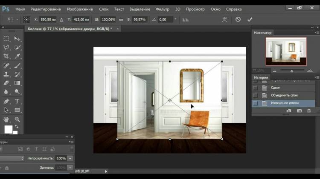Screen dimensions: 320x179
Task: Open the Непрозрачность dropdown arrow
Action: click(x=70, y=158)
